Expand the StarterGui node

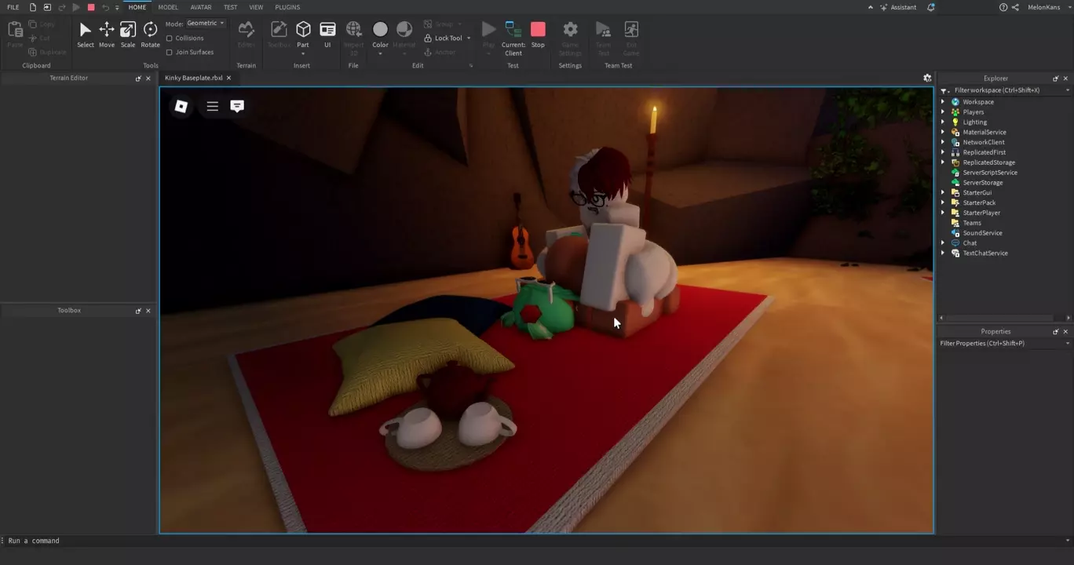[x=943, y=193]
